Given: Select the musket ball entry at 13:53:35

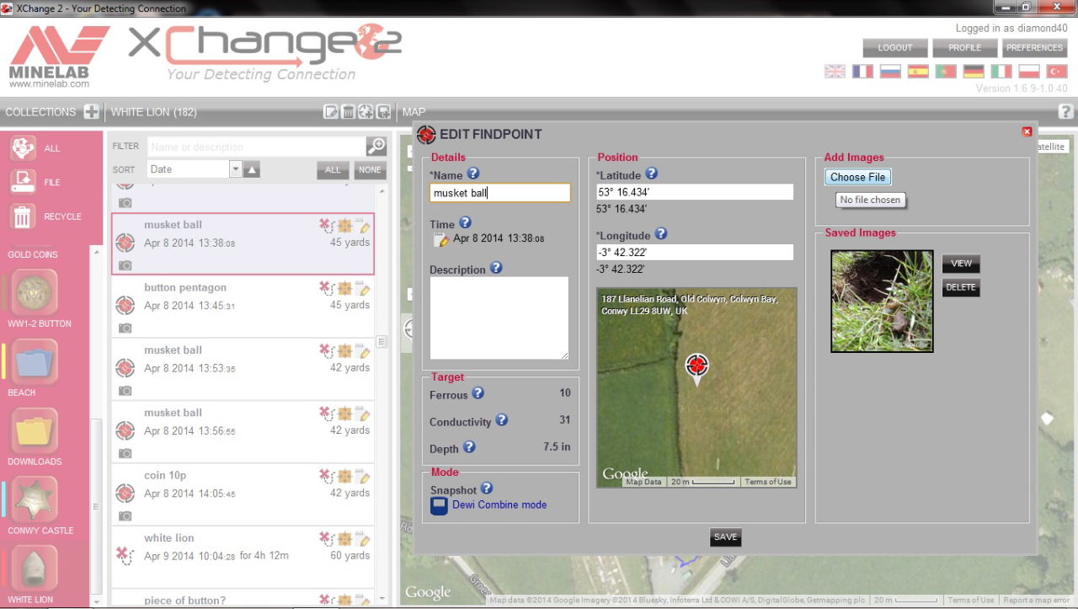Looking at the screenshot, I should [x=243, y=369].
